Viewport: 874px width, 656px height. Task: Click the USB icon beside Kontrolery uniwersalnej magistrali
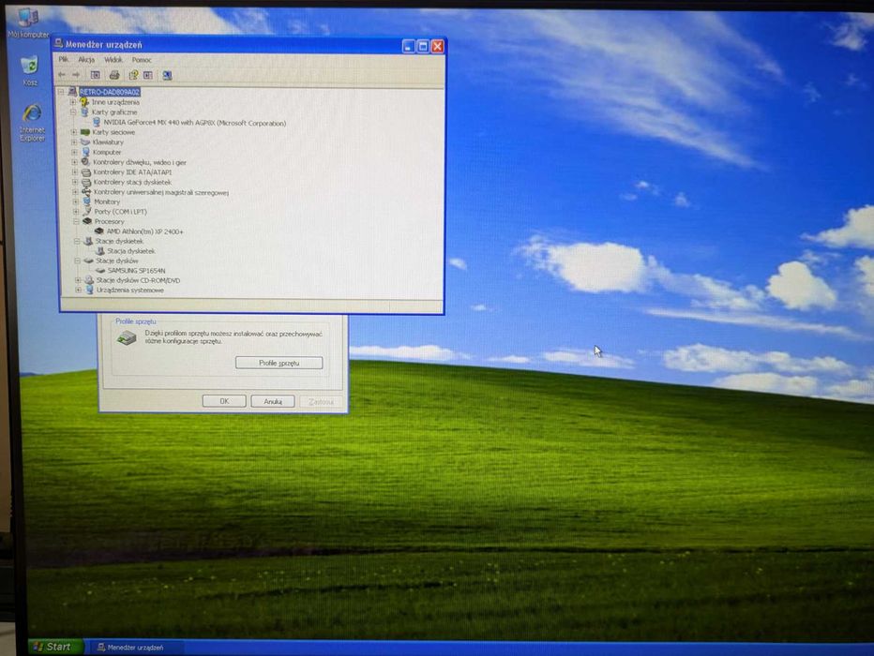pyautogui.click(x=86, y=191)
